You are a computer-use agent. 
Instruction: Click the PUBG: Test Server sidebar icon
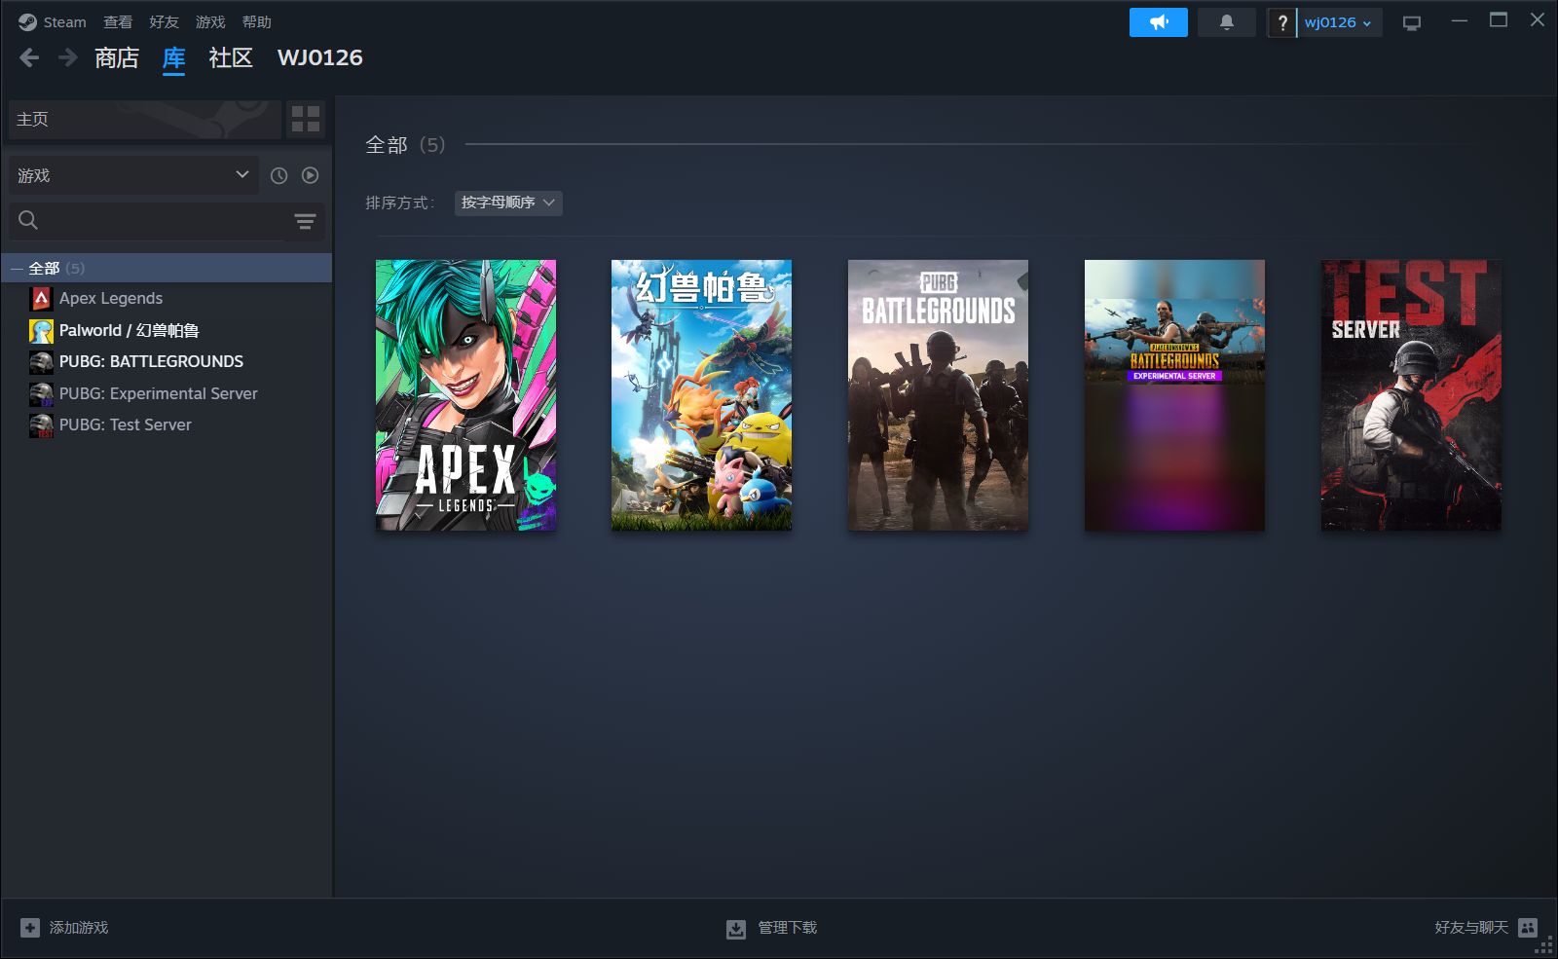coord(41,425)
